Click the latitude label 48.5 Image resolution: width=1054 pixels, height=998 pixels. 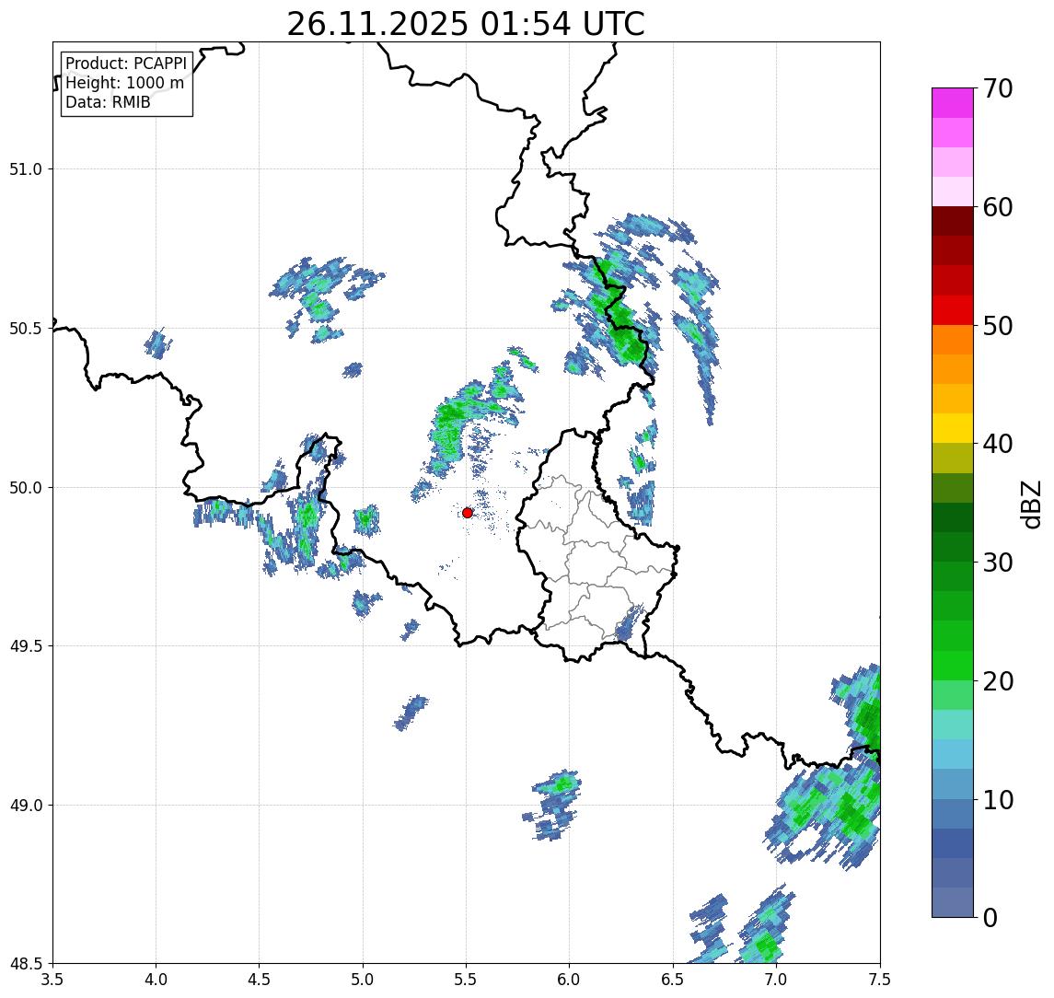(25, 964)
